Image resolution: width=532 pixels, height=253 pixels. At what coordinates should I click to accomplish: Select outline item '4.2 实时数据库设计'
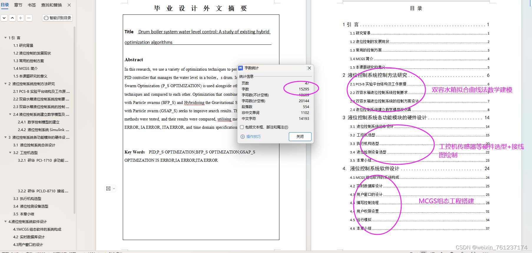coord(29,237)
